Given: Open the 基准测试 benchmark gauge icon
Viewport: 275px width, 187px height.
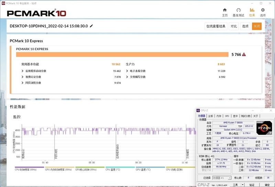Looking at the screenshot, I should pyautogui.click(x=238, y=10).
